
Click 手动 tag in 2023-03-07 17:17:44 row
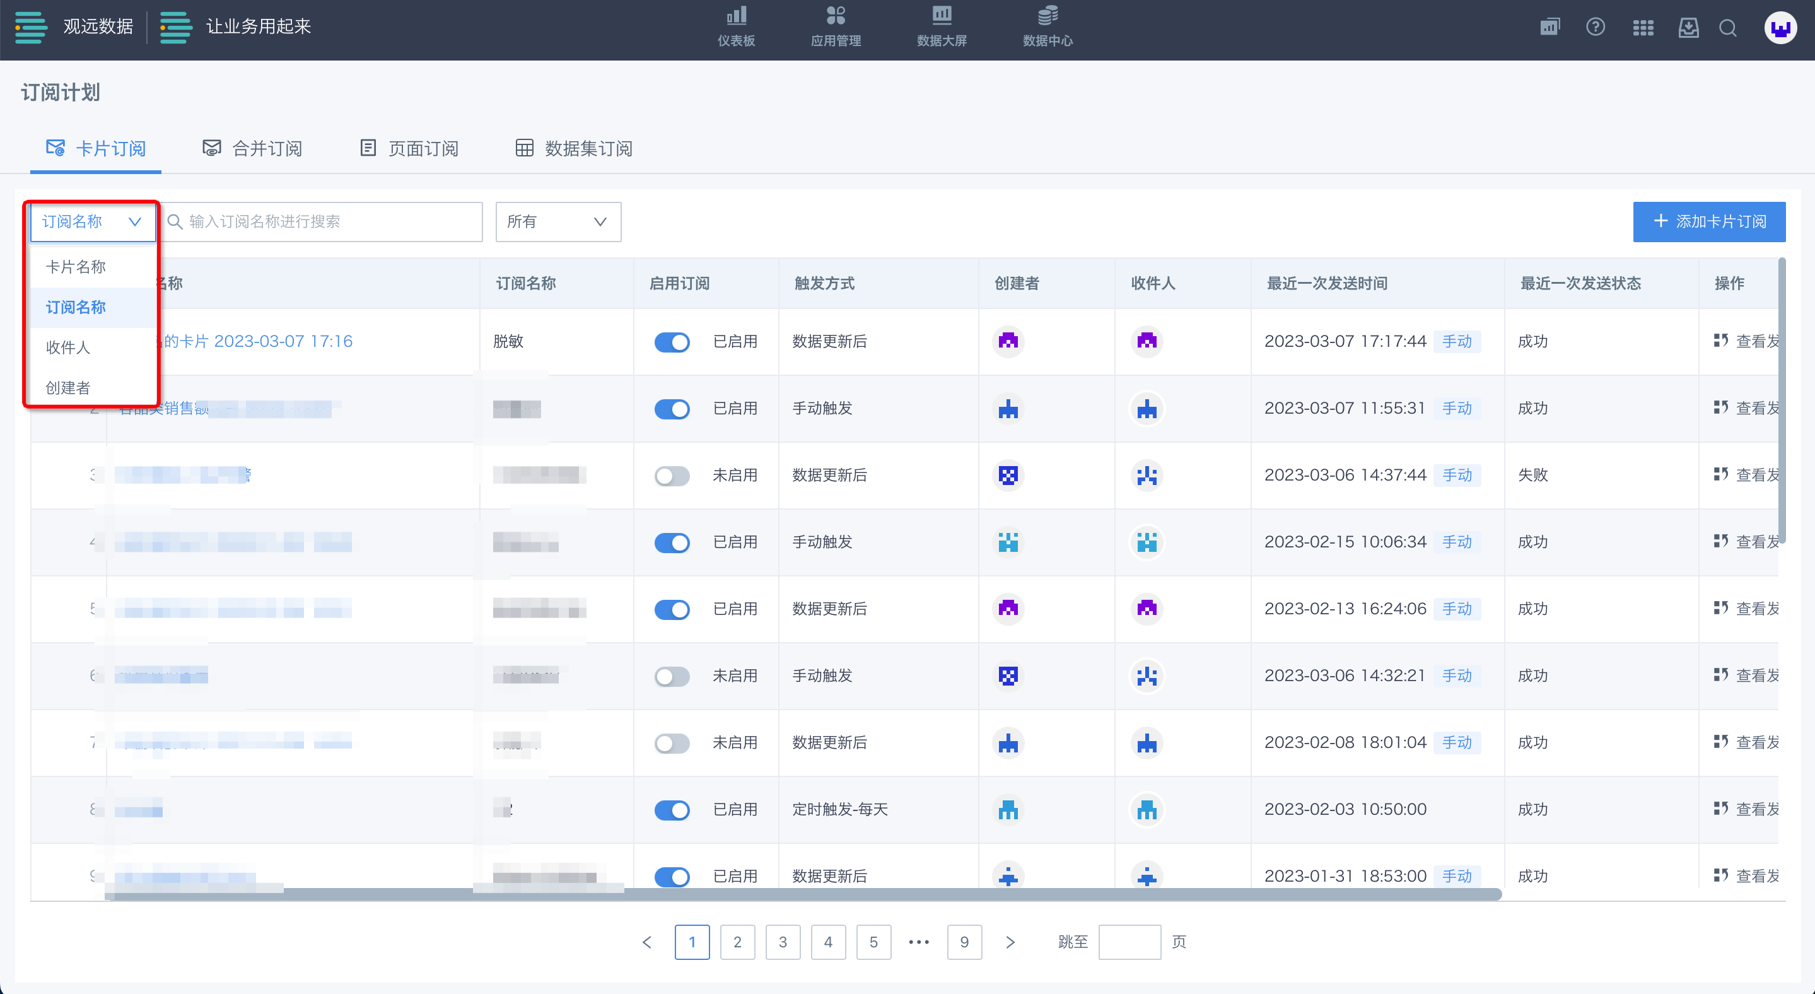[x=1456, y=342]
